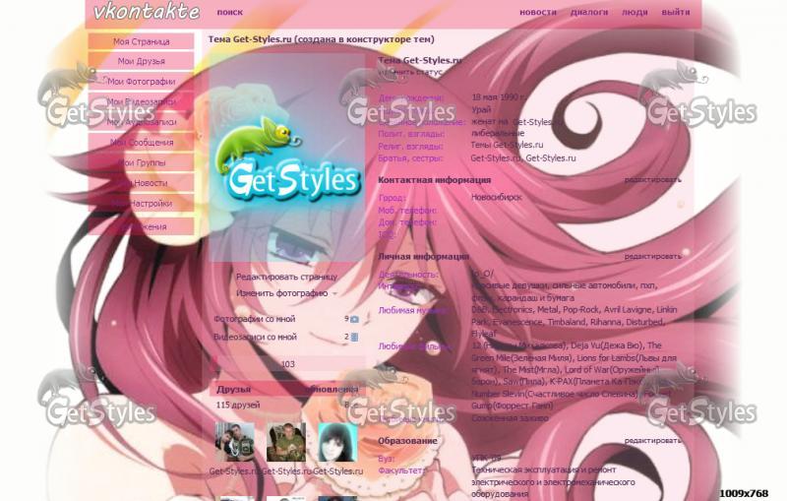Open диалоги in the top navigation
Viewport: 787px width, 501px height.
tap(589, 13)
